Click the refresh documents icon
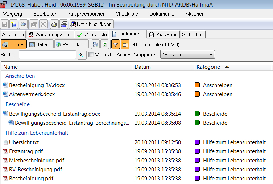273x184 pixels. pyautogui.click(x=105, y=44)
